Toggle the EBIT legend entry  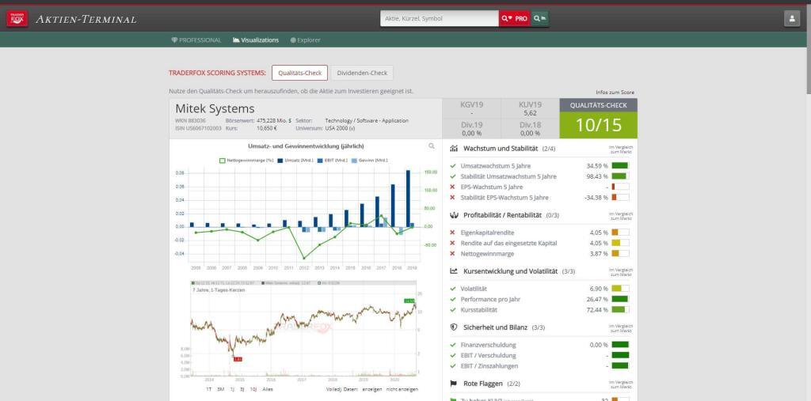(333, 161)
